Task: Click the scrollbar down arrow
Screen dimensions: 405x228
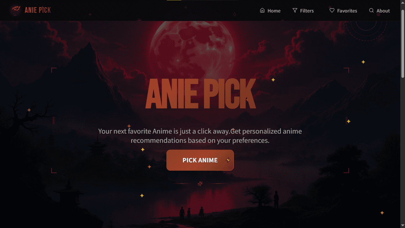Action: pyautogui.click(x=403, y=225)
